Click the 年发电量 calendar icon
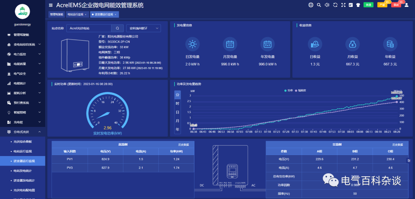The image size is (415, 199). click(x=267, y=44)
